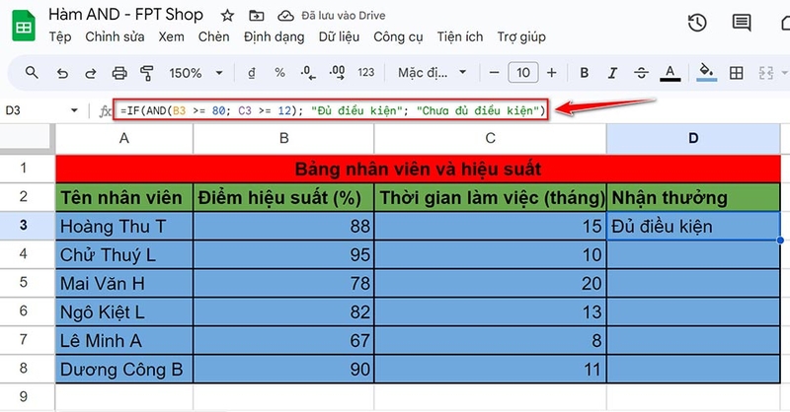Open the Dữ liệu menu
Viewport: 790px width, 412px height.
(x=339, y=36)
